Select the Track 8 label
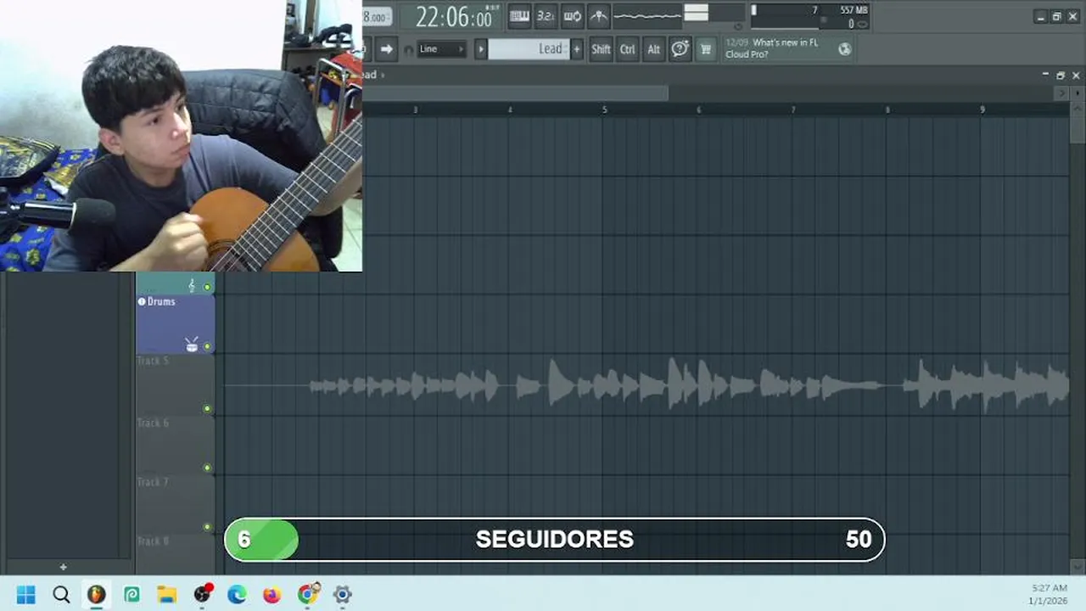The image size is (1086, 611). pyautogui.click(x=153, y=541)
